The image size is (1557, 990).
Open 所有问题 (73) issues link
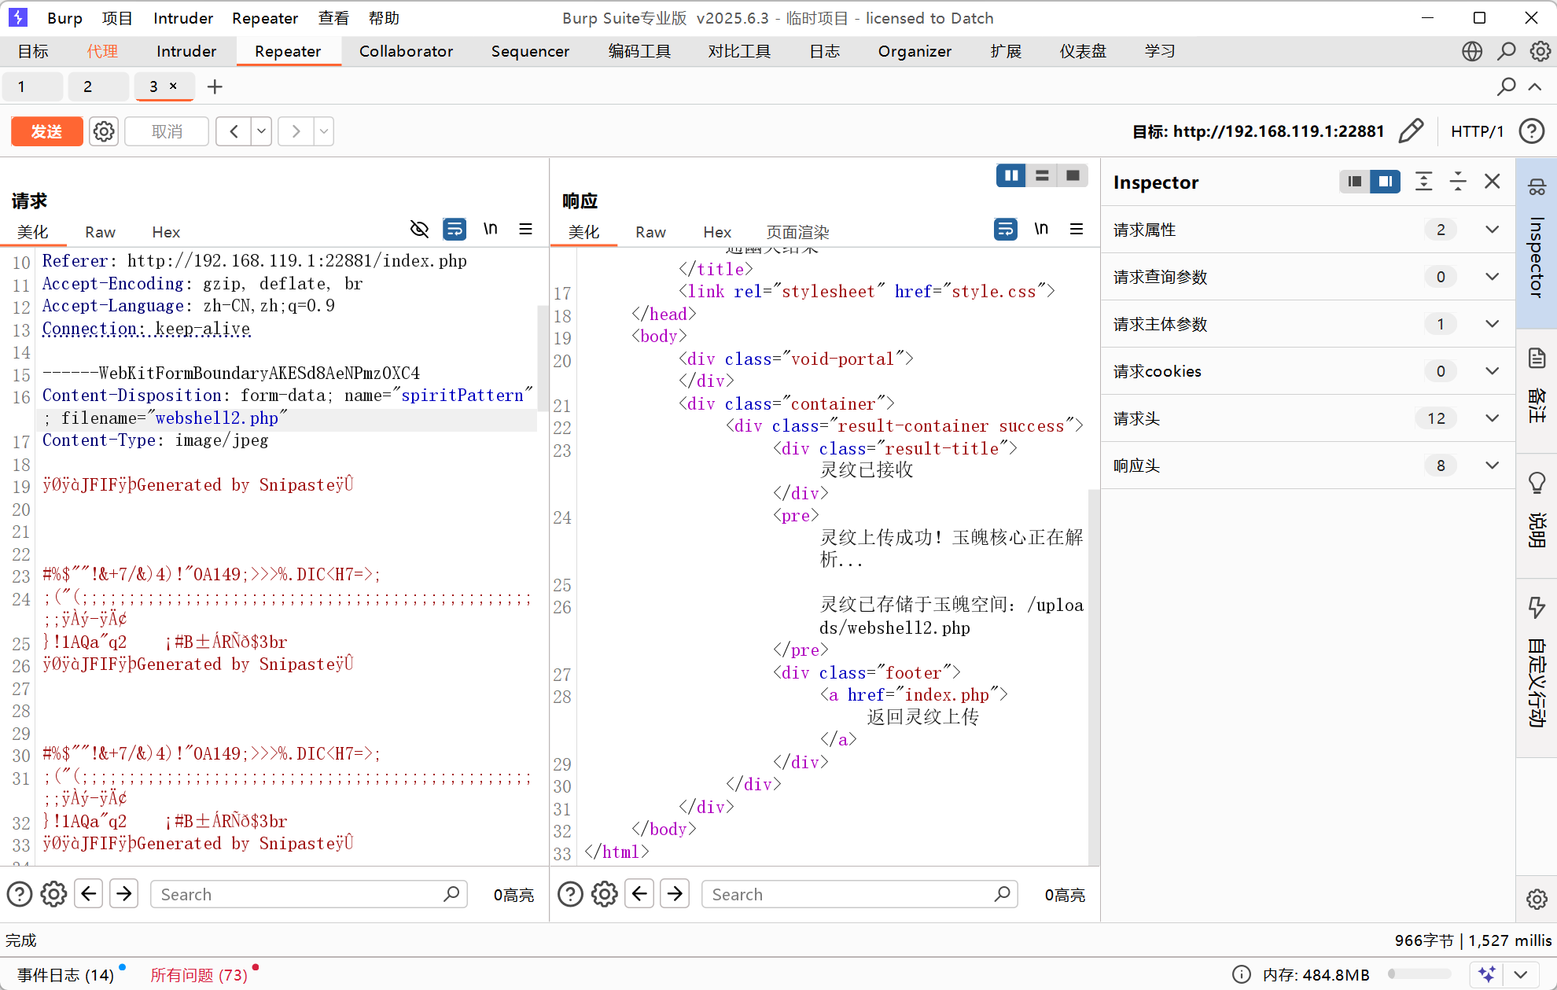click(199, 975)
